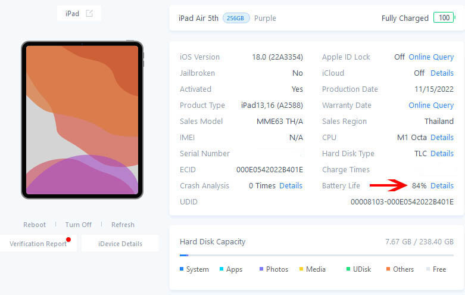Click the Serial Number label

click(205, 153)
